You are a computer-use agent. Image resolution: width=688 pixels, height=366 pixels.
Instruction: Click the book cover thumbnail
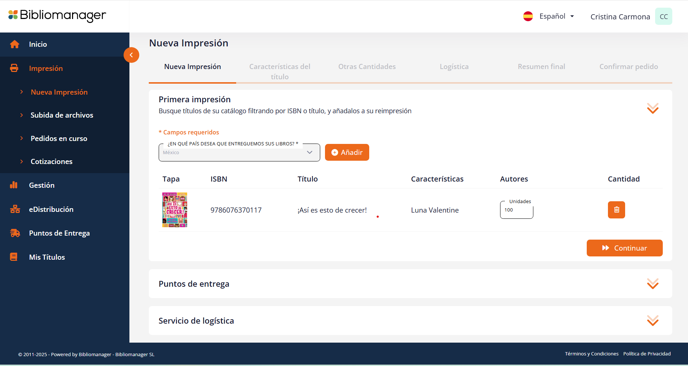coord(175,210)
